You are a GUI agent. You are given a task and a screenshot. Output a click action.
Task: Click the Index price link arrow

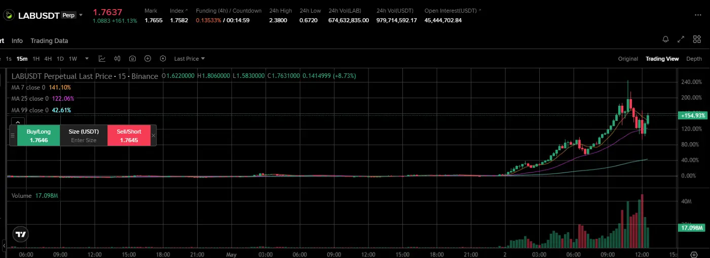pos(186,10)
